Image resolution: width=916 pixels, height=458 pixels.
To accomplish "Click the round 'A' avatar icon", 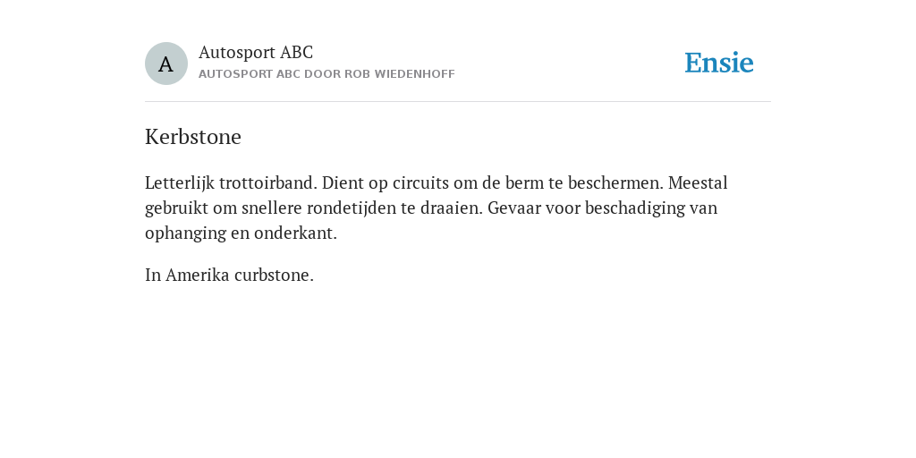I will tap(165, 64).
